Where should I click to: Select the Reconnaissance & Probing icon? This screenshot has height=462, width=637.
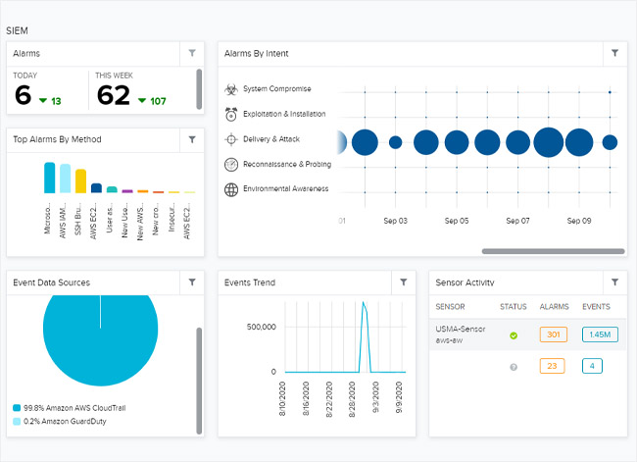click(231, 164)
